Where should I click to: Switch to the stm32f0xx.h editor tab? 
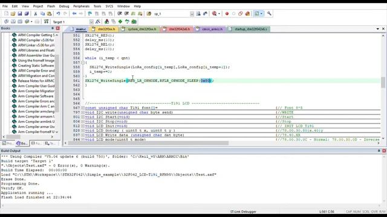pos(104,29)
